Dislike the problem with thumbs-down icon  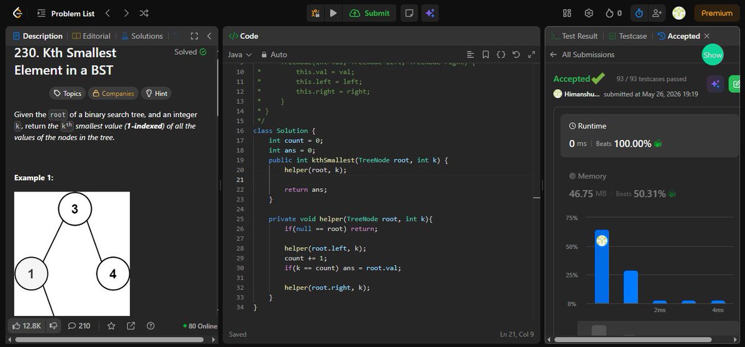pos(54,325)
